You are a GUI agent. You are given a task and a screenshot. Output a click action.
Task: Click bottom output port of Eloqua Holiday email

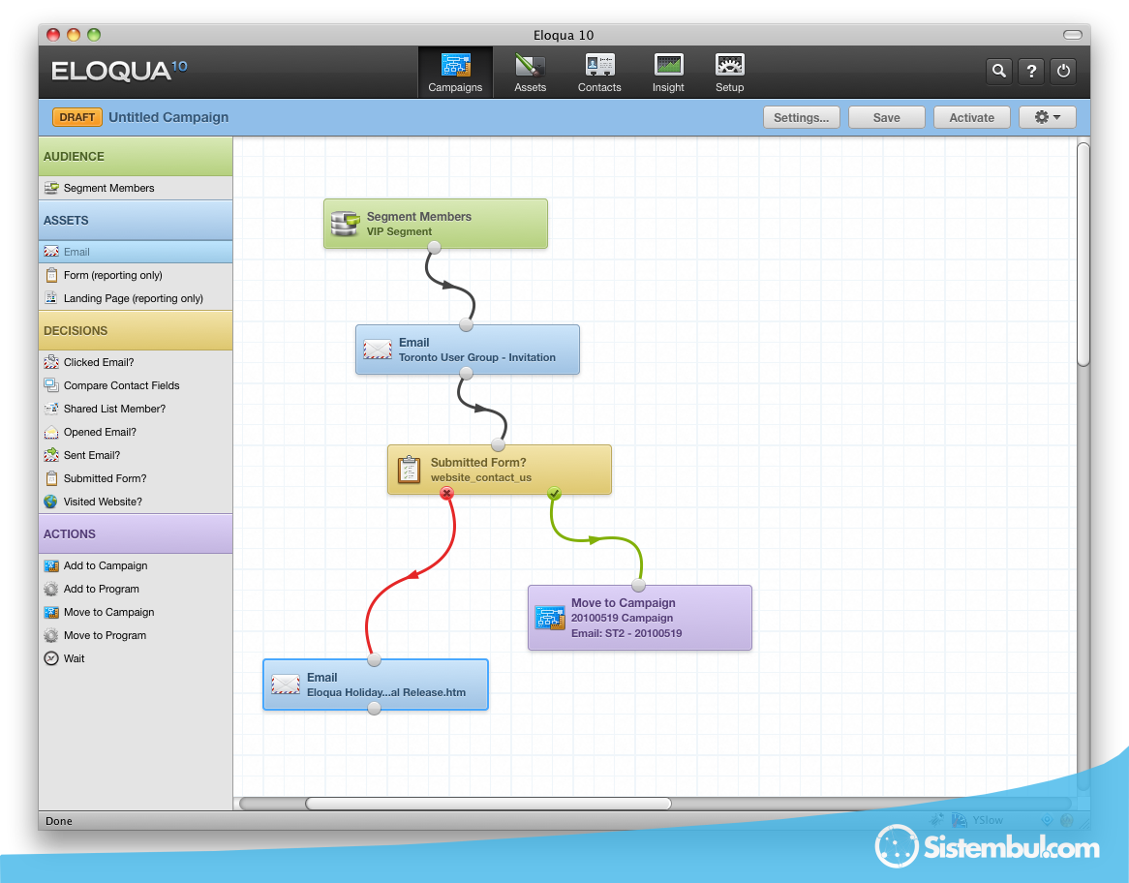click(x=374, y=709)
